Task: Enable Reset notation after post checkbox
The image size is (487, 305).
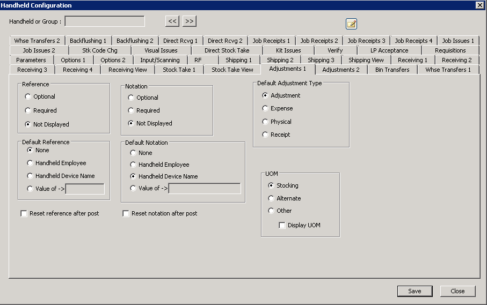Action: pos(126,213)
